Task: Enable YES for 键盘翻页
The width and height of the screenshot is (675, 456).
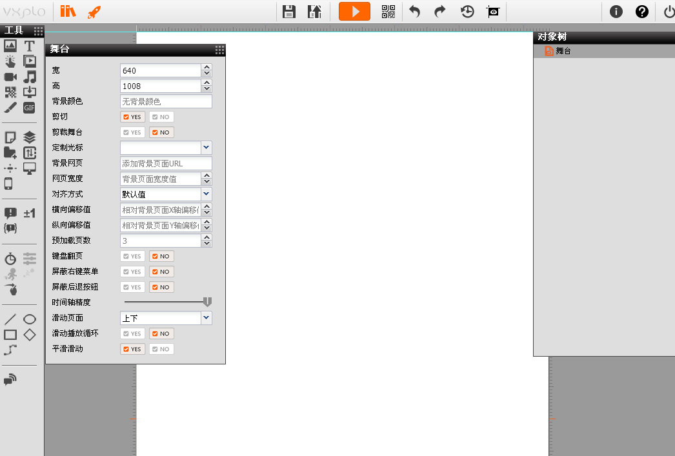Action: click(133, 256)
